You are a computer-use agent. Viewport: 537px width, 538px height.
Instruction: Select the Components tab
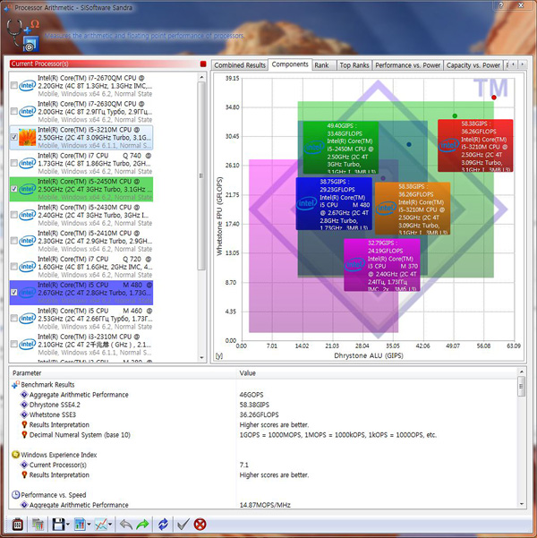[x=290, y=64]
